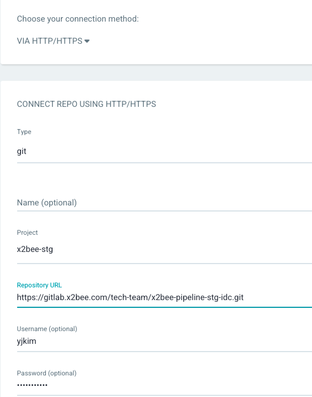Open the Project field showing x2bee-stg
Viewport: 312px width, 397px height.
[164, 249]
